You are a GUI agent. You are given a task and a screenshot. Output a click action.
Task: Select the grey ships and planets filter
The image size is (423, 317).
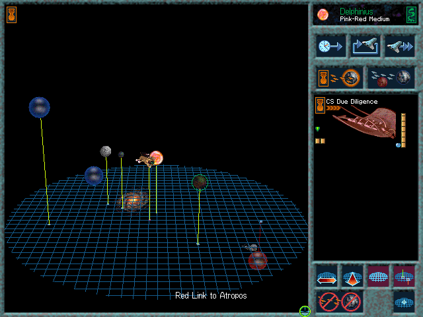391,78
